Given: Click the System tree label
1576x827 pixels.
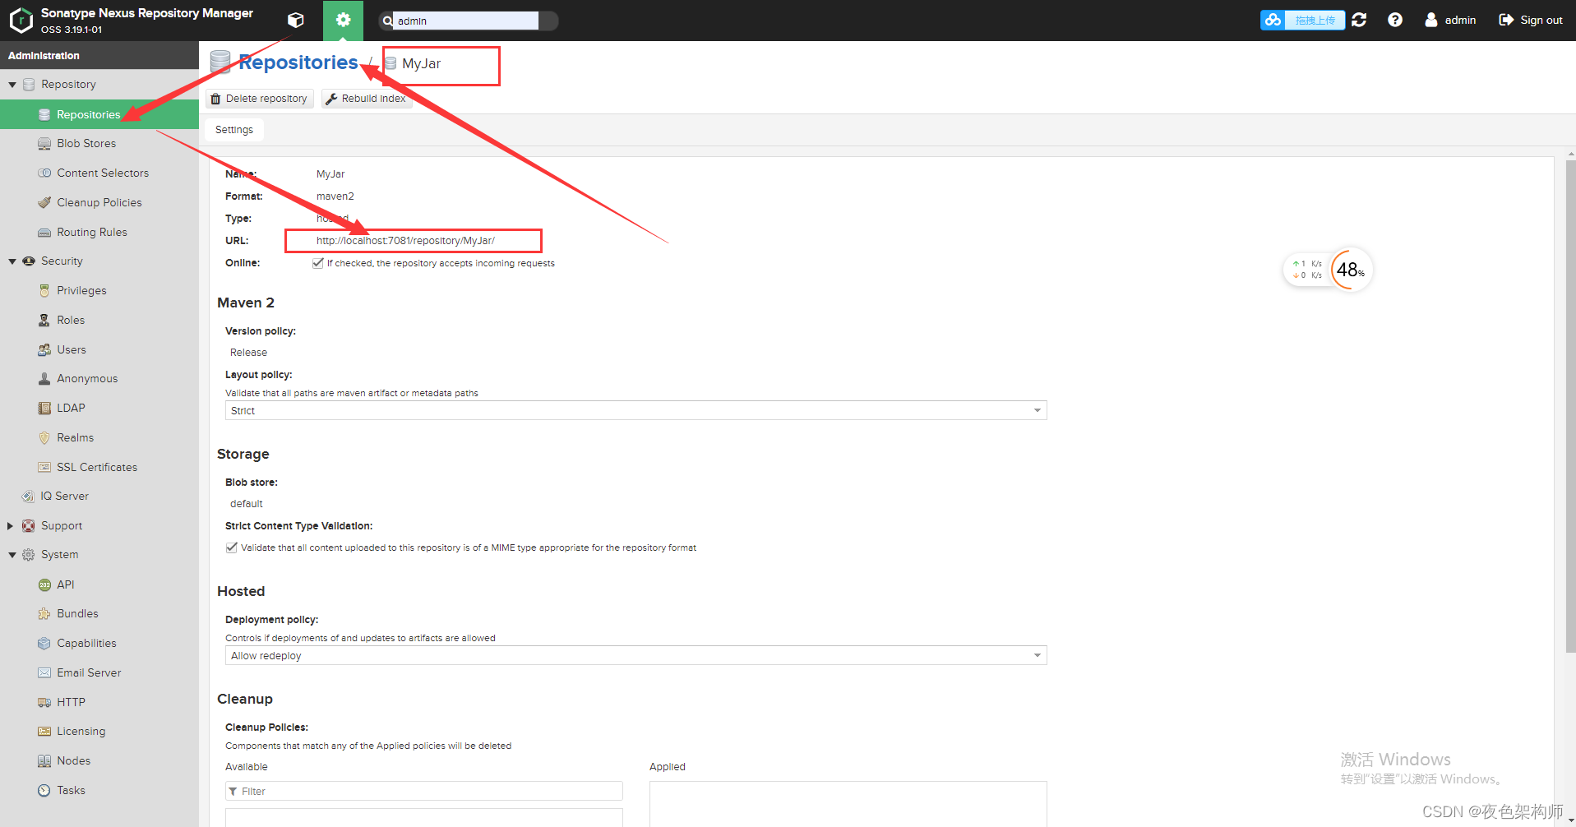Looking at the screenshot, I should pos(60,555).
